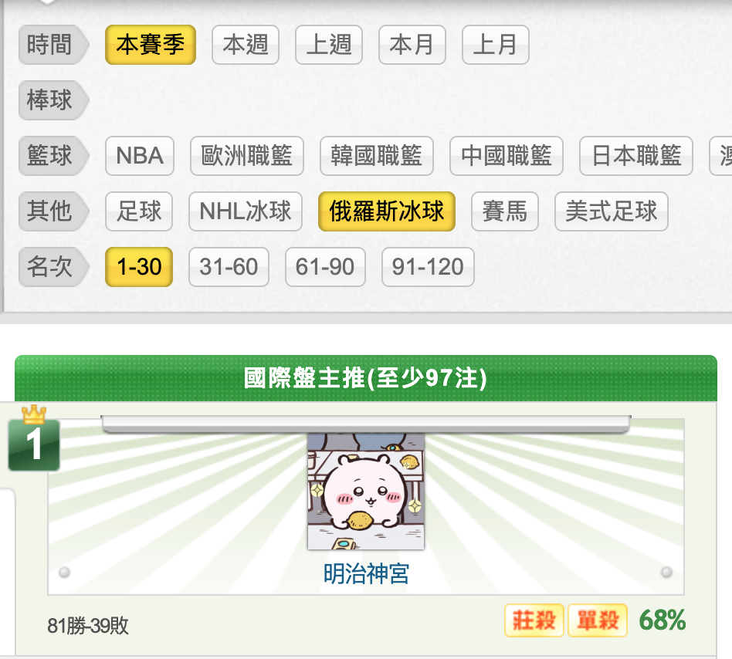Filter results by 本月
This screenshot has height=659, width=732.
click(412, 45)
